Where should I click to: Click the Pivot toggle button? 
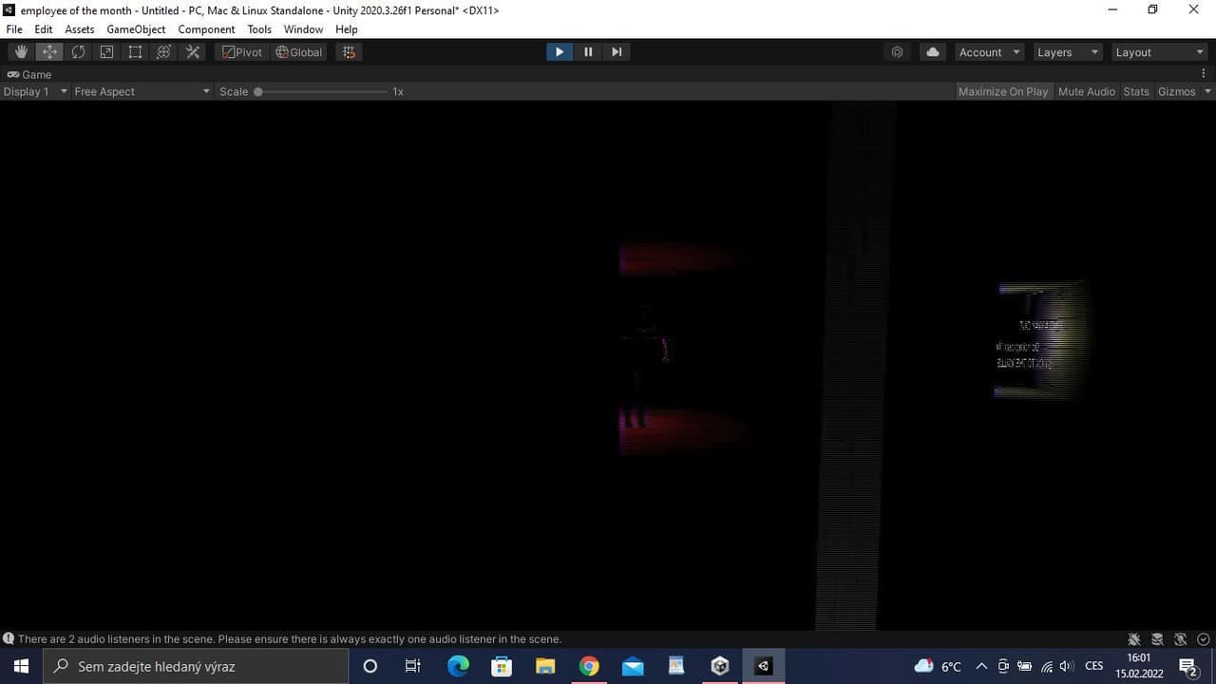pos(242,52)
